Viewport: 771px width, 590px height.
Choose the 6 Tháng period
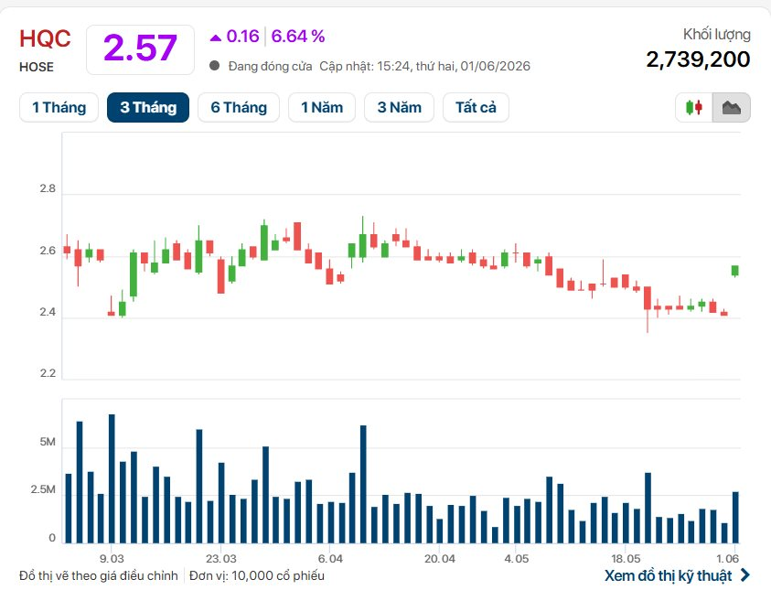(x=239, y=107)
